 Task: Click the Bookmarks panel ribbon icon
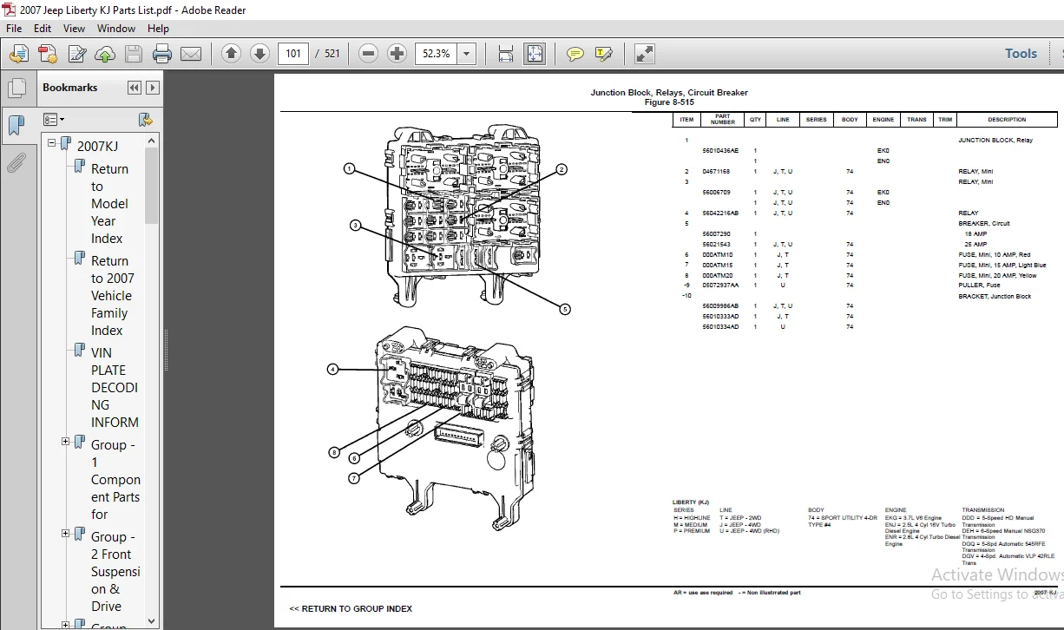pyautogui.click(x=16, y=124)
